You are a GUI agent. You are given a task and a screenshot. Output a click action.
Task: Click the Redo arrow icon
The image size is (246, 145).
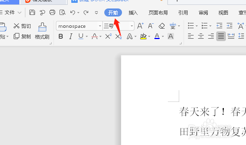86,12
